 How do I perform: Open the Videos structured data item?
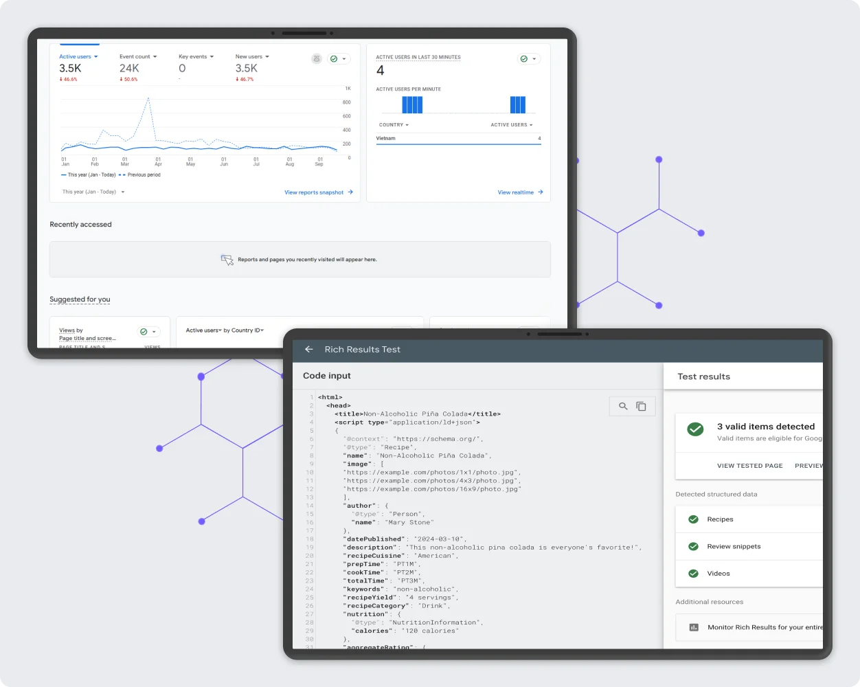coord(749,573)
